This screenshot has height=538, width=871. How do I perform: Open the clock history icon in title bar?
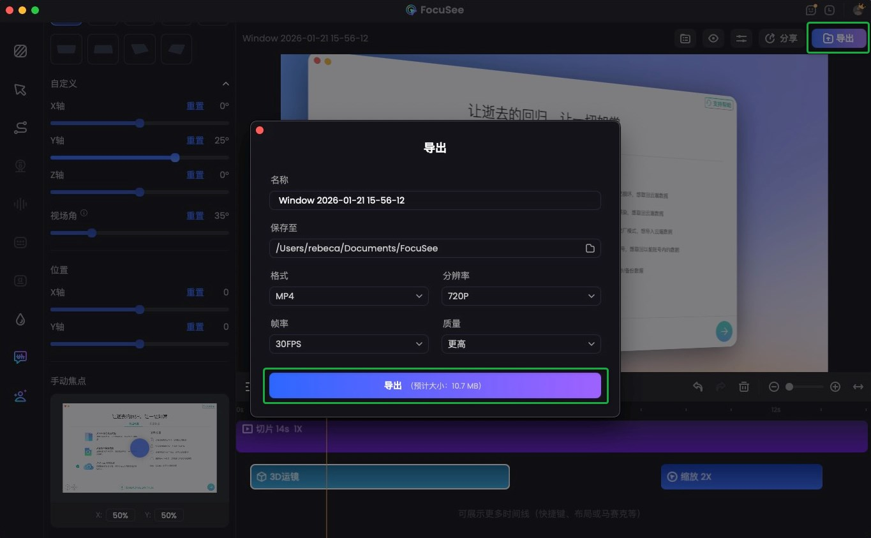pos(830,10)
